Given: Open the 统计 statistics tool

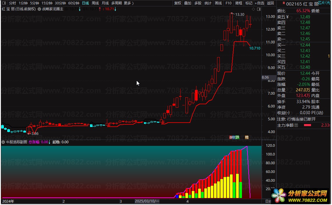Looking at the screenshot, I should pos(208,3).
